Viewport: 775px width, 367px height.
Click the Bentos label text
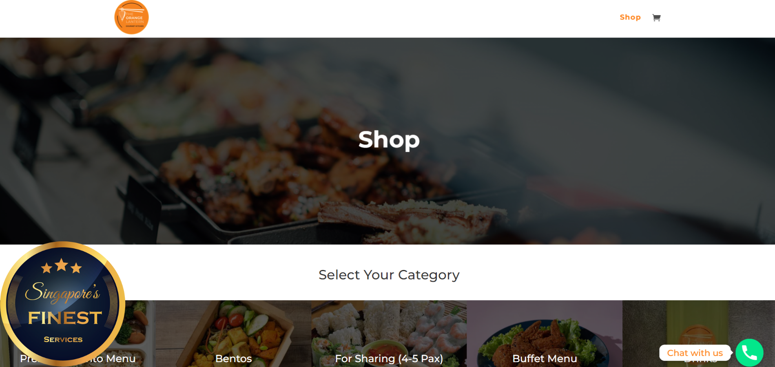(x=233, y=358)
